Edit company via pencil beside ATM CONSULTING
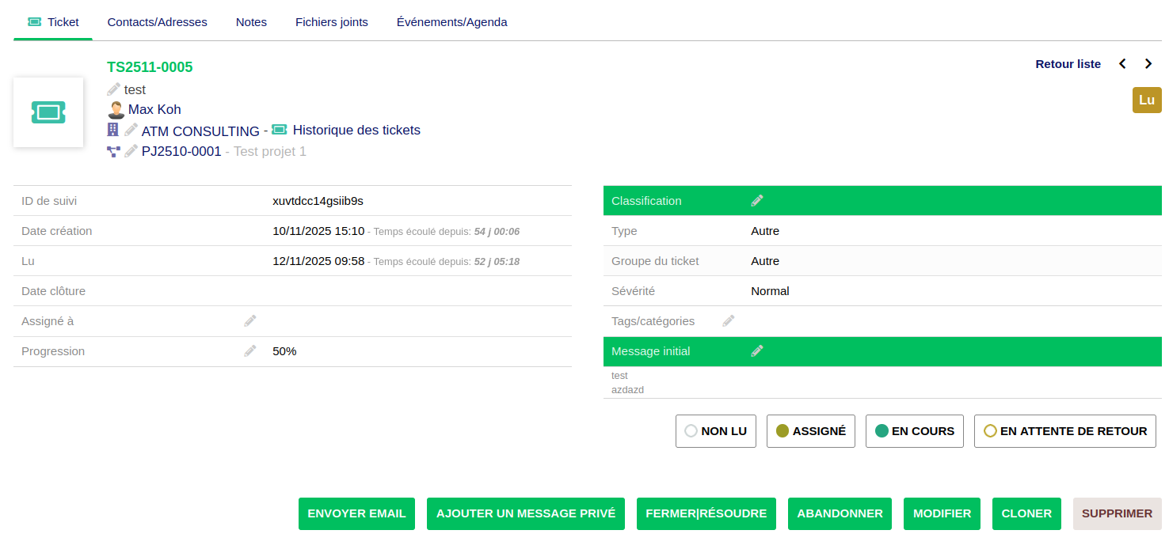The width and height of the screenshot is (1169, 534). [131, 130]
